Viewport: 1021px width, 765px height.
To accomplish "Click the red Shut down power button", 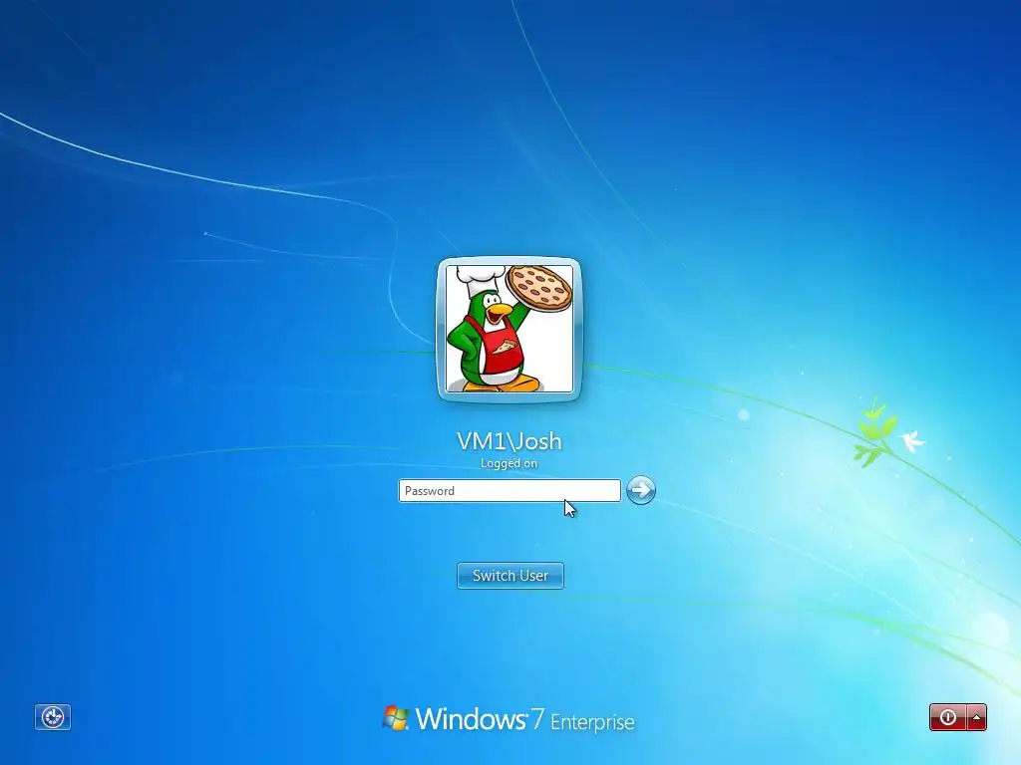I will [948, 717].
